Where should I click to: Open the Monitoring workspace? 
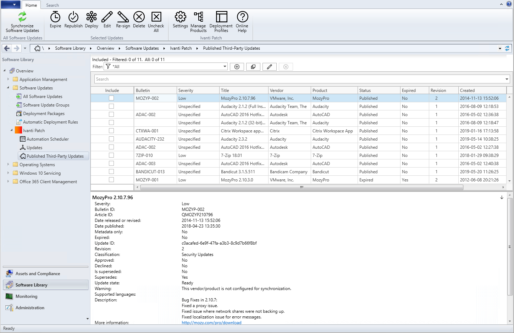(26, 296)
